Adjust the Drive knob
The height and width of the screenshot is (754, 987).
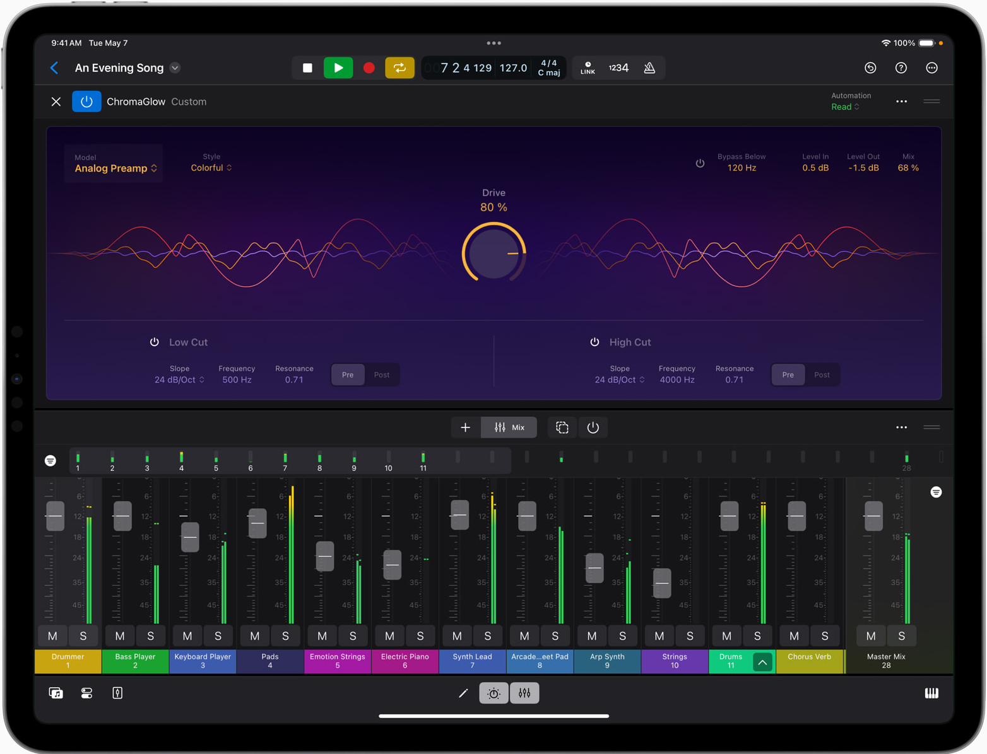point(493,252)
